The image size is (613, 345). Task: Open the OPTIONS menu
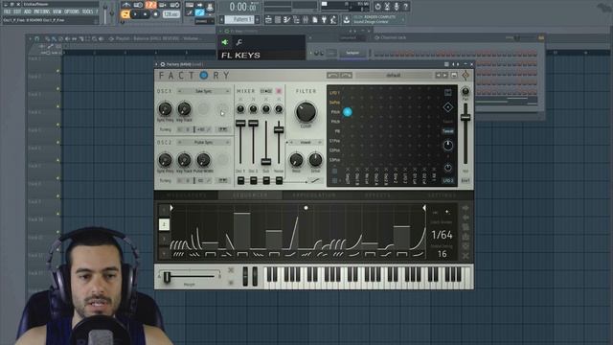tap(72, 11)
